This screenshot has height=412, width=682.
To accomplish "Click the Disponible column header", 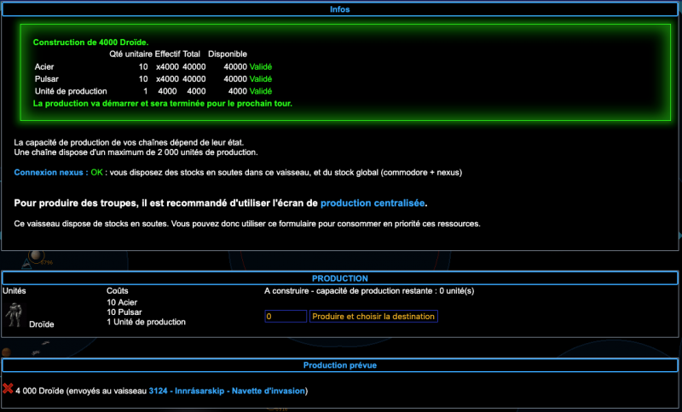I will click(228, 54).
